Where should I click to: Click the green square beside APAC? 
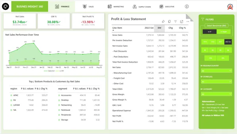[x=11, y=95]
